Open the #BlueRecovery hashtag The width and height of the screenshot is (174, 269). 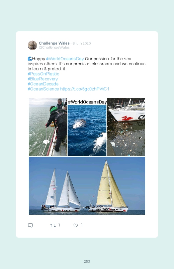click(x=43, y=79)
